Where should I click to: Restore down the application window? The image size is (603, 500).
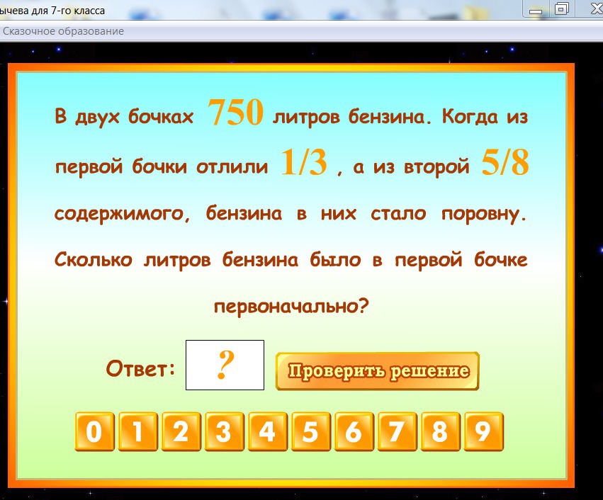(561, 8)
